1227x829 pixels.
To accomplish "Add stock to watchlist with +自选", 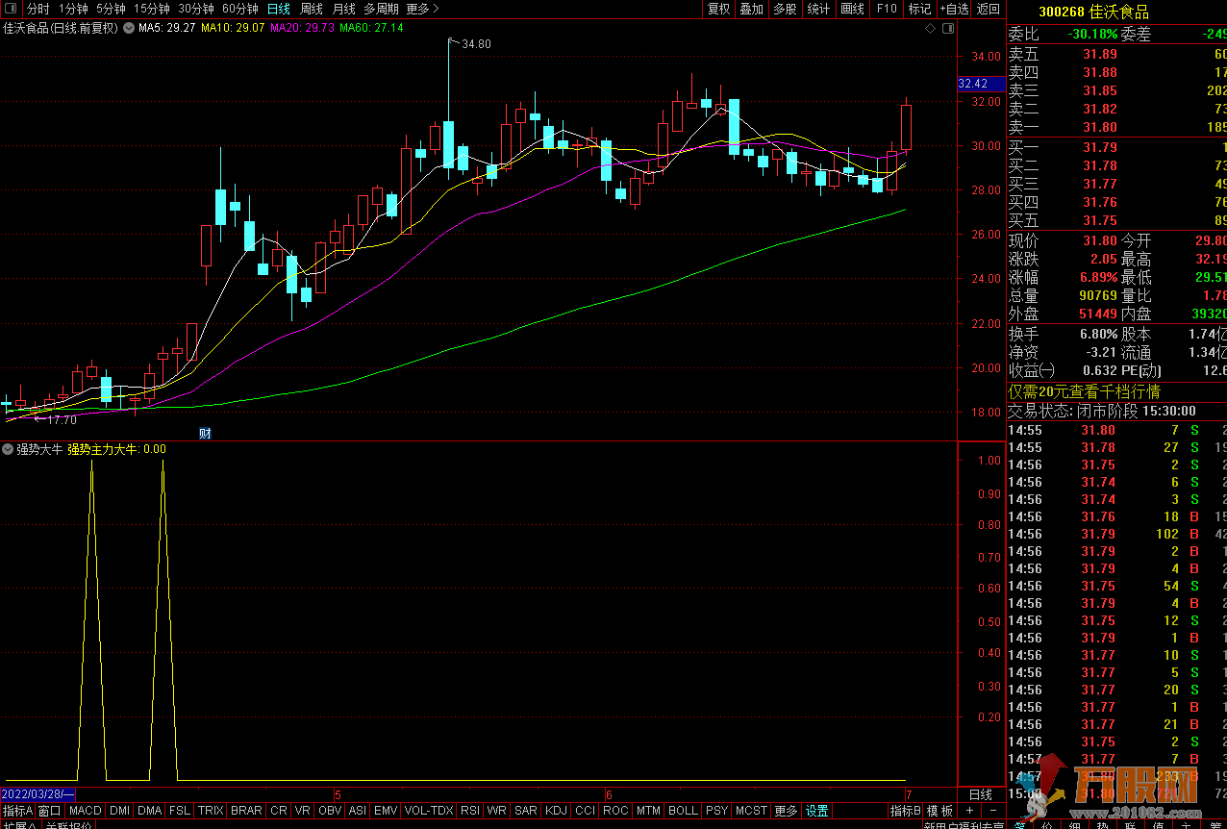I will (x=953, y=9).
